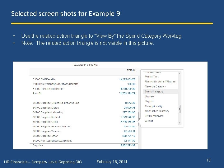Click the Supplies subtotal row label
The width and height of the screenshot is (224, 168).
tap(38, 145)
